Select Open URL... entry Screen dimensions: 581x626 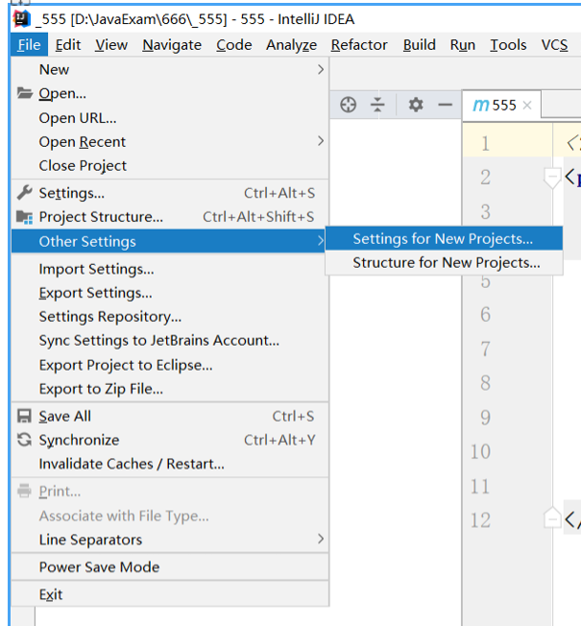click(x=170, y=118)
